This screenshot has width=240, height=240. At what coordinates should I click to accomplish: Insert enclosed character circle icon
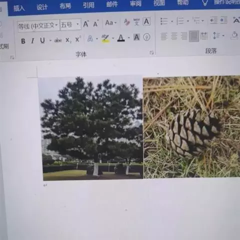pyautogui.click(x=147, y=37)
